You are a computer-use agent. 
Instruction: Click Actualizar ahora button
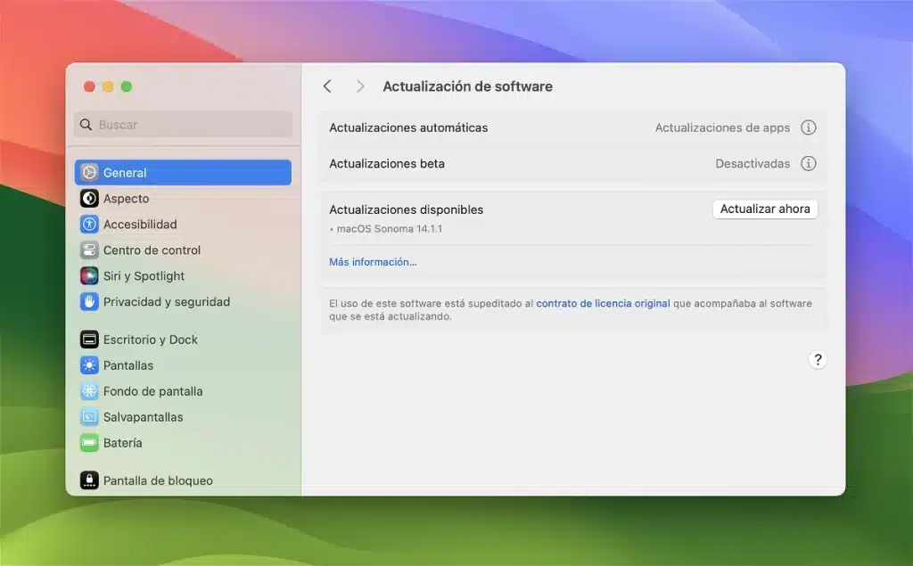click(x=765, y=209)
